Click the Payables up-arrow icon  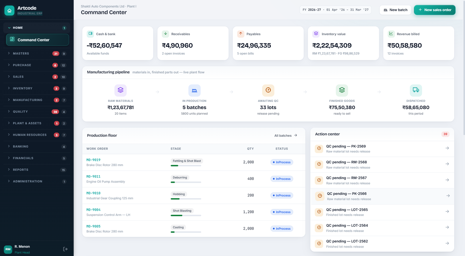(241, 34)
